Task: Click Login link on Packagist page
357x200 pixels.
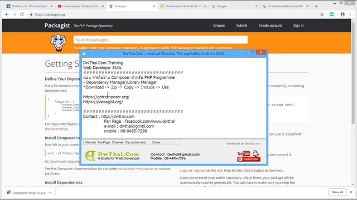Action: pyautogui.click(x=184, y=171)
